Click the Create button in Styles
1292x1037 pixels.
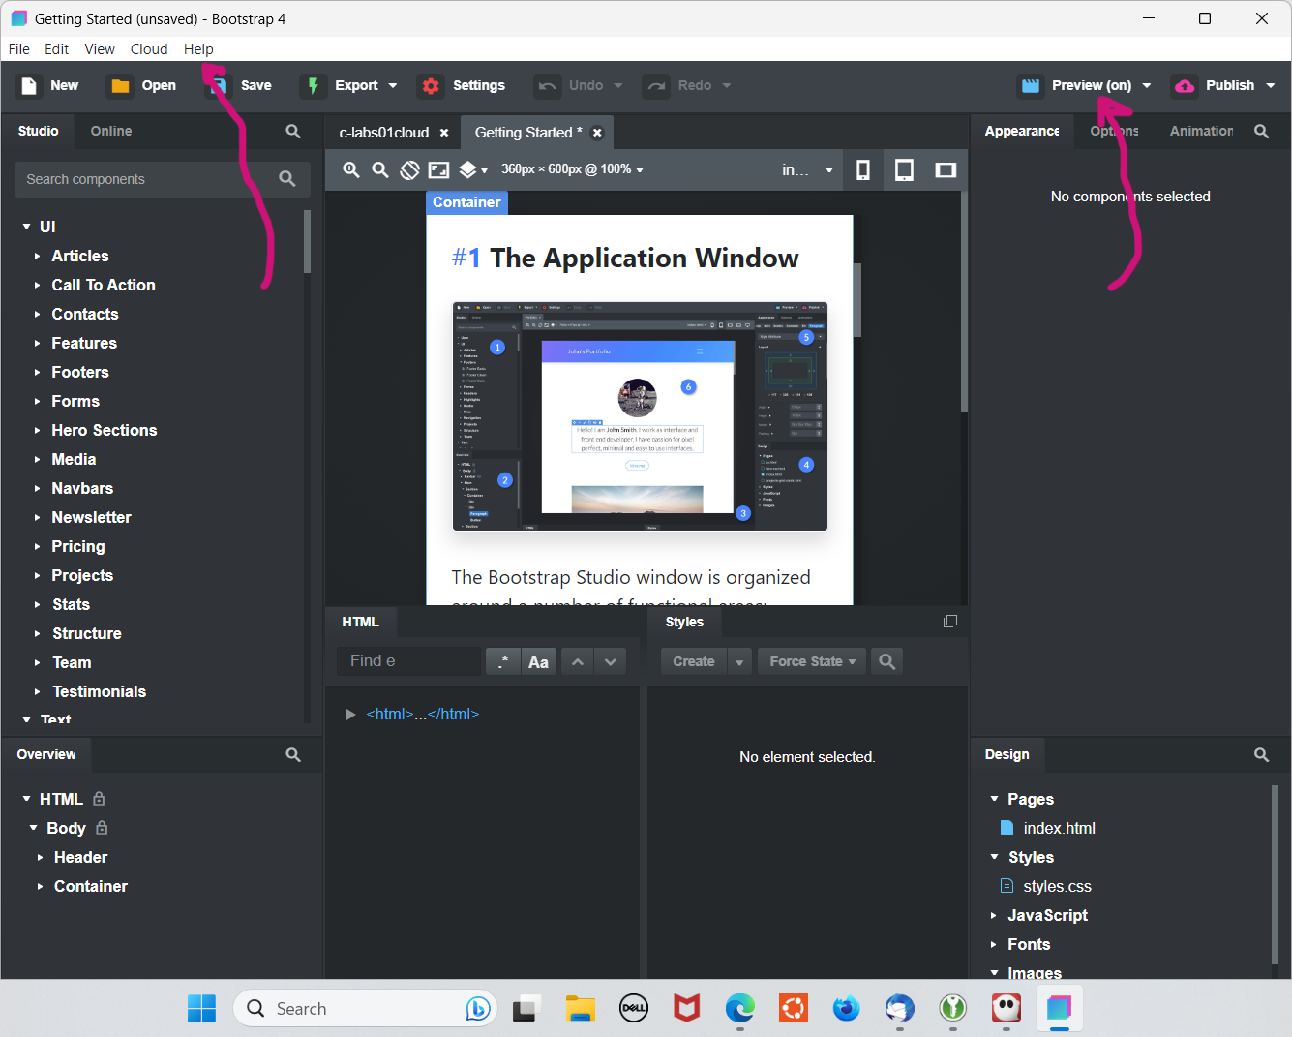coord(694,661)
